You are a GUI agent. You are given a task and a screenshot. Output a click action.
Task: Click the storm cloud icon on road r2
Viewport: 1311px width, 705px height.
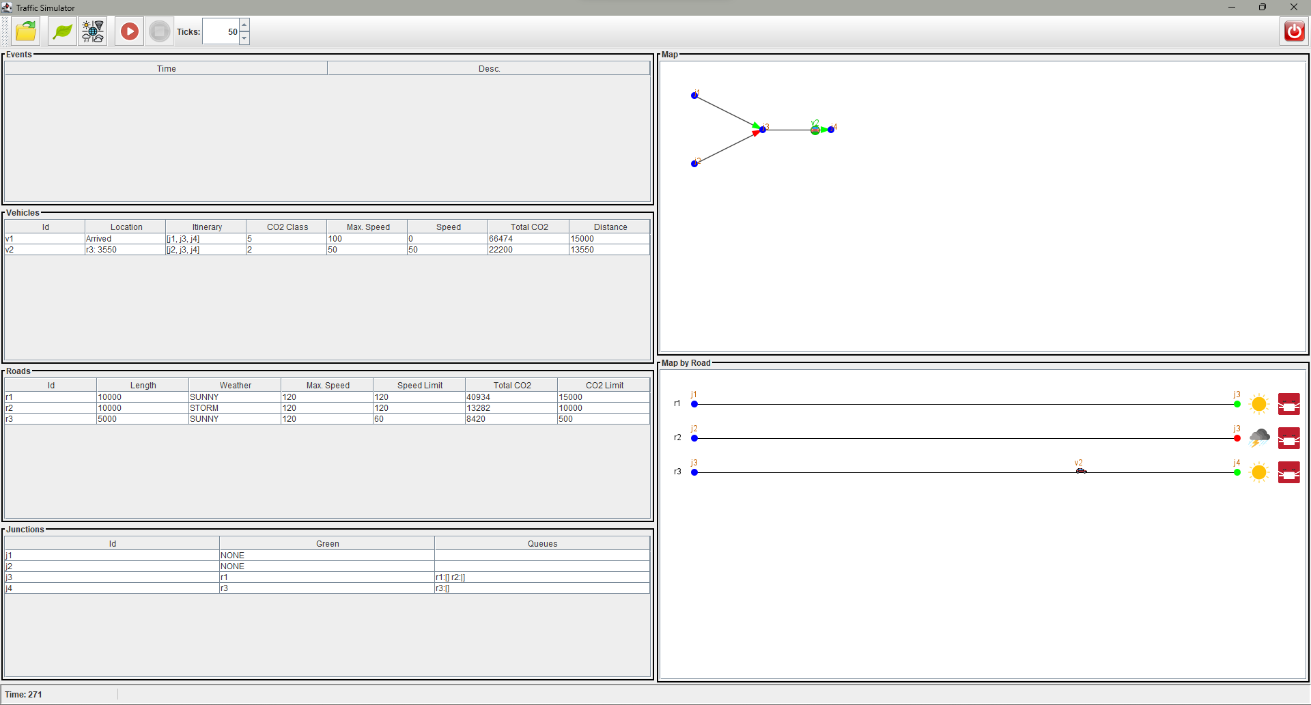1259,438
